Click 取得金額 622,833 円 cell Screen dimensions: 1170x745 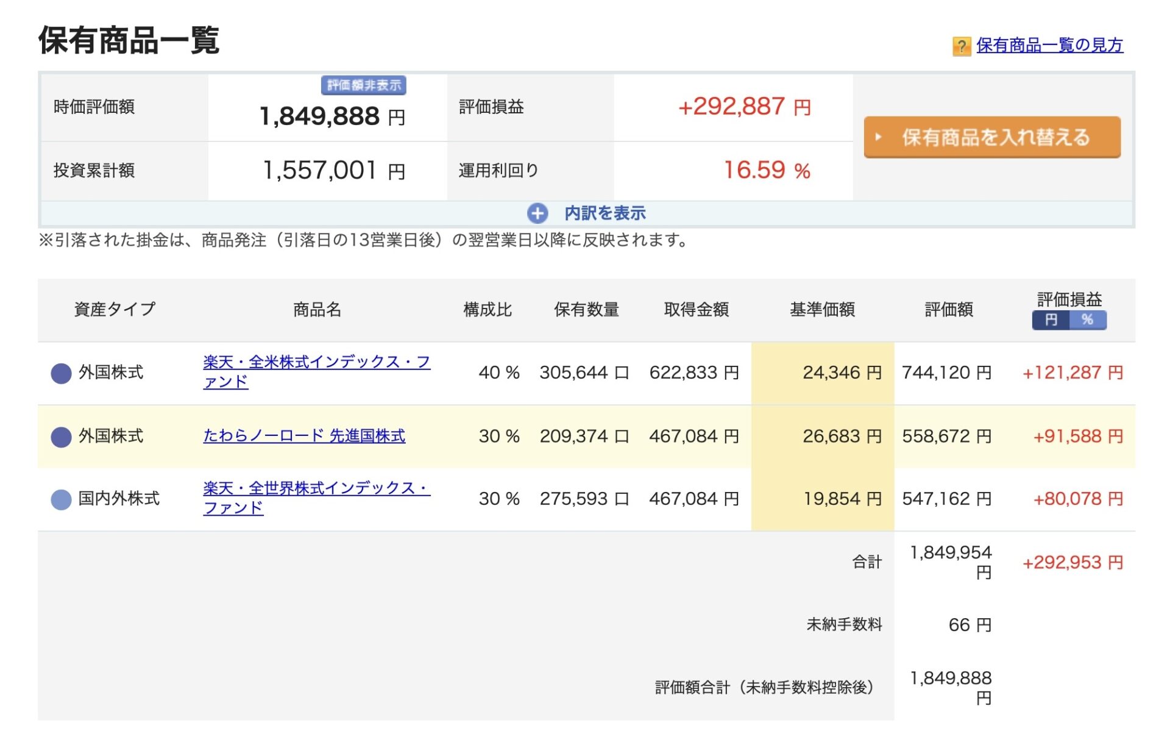pos(694,372)
